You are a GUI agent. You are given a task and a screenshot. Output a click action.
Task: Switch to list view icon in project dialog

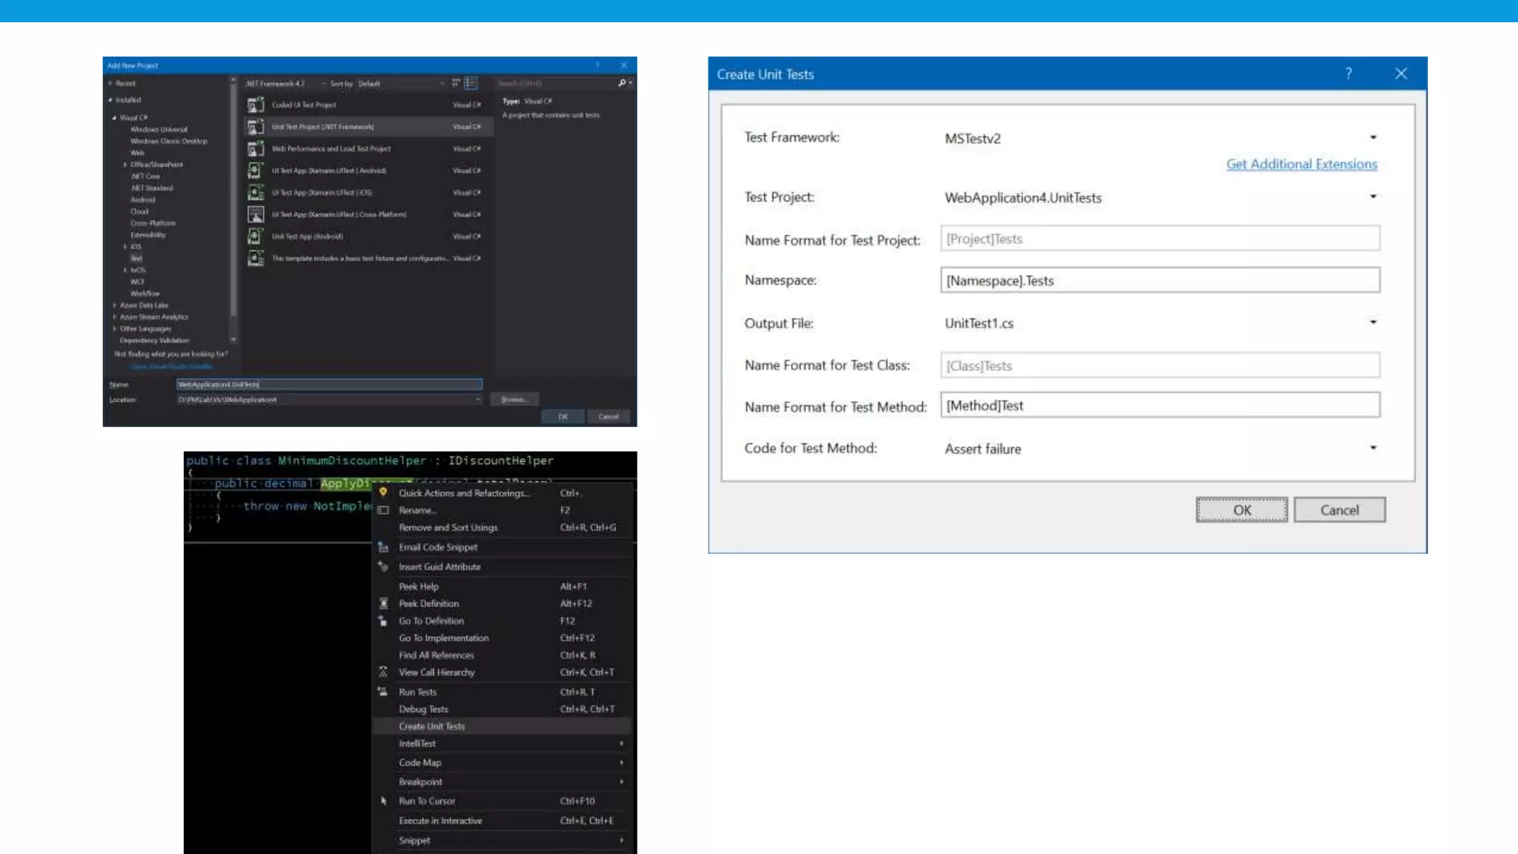click(x=471, y=83)
